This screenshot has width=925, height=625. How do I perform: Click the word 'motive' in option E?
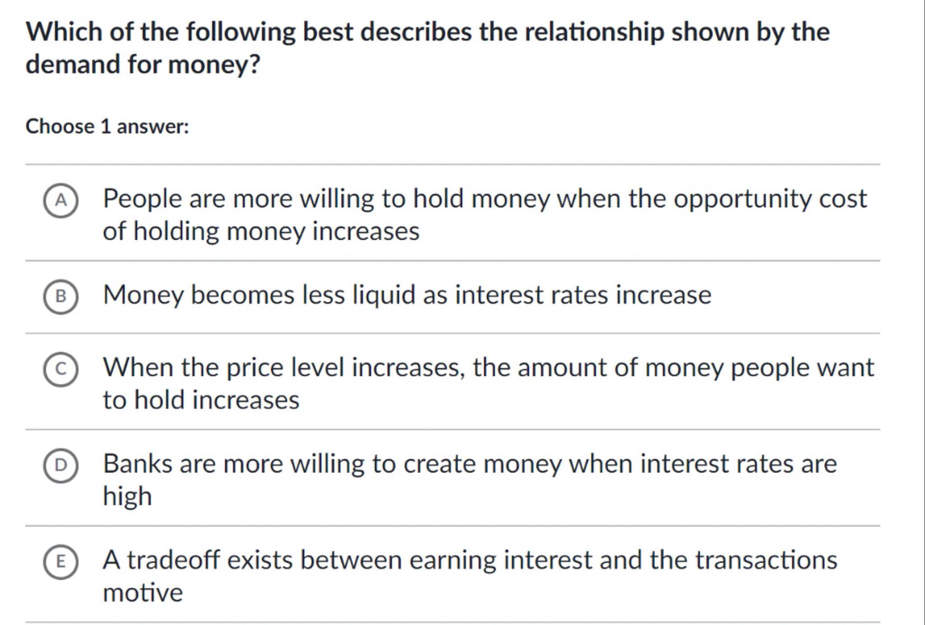(143, 593)
